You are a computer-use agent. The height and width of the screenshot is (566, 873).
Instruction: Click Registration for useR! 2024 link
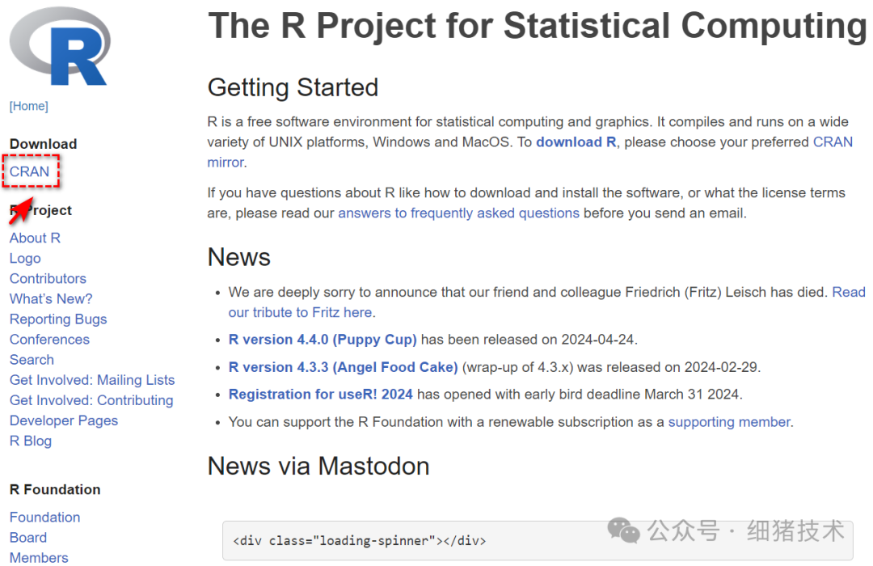click(x=320, y=395)
